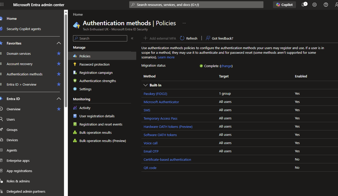338x196 pixels.
Task: Click the global search resources box
Action: [196, 5]
